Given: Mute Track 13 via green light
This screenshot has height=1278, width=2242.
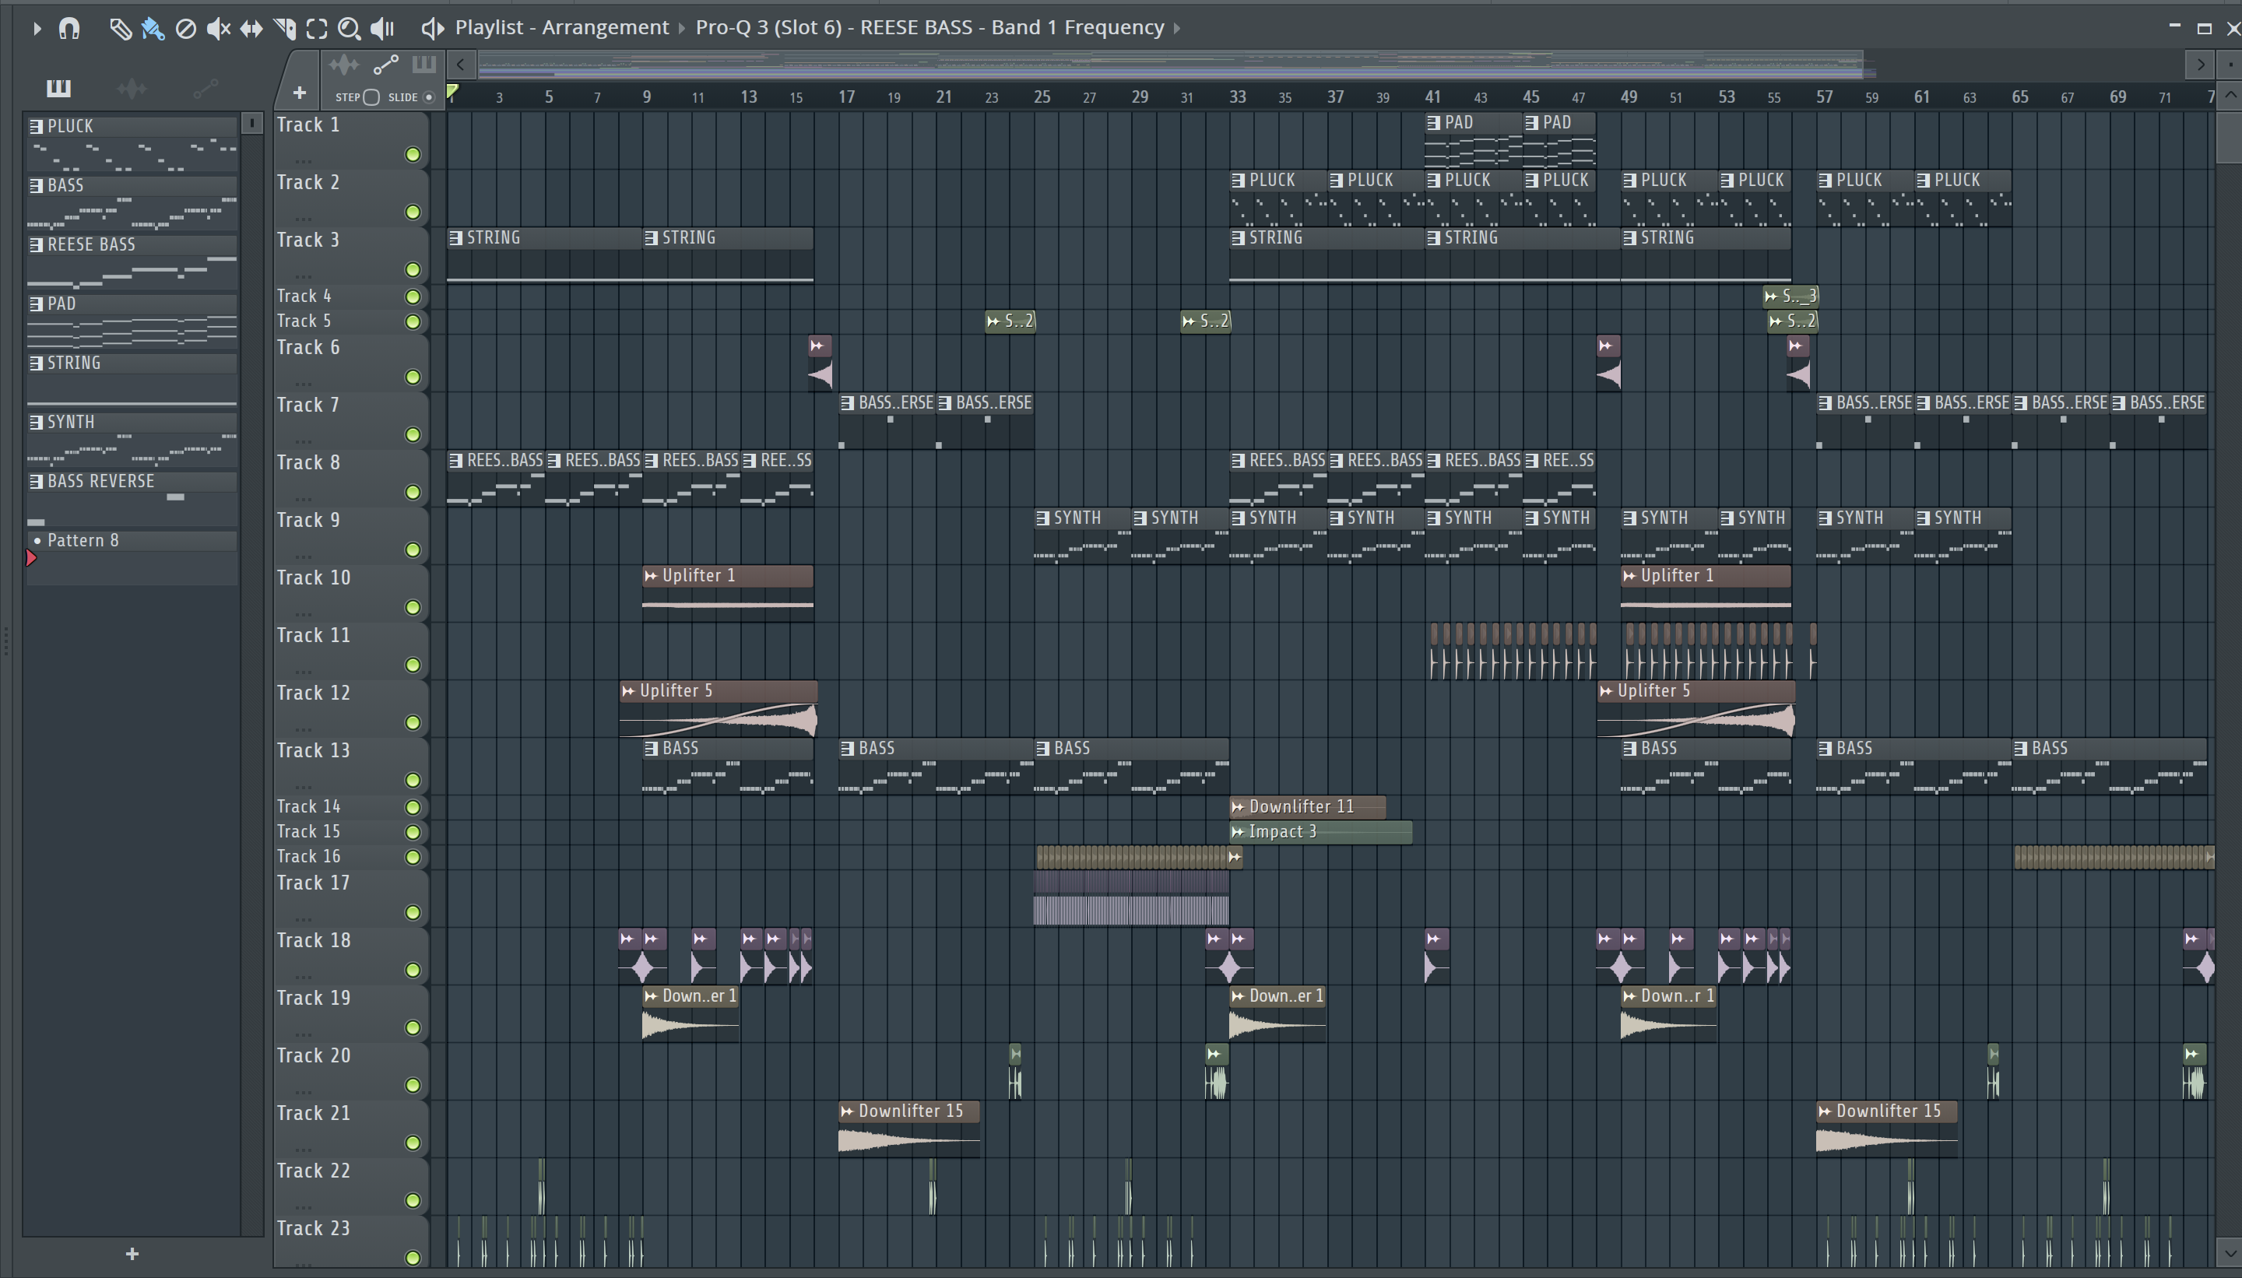Looking at the screenshot, I should [413, 781].
